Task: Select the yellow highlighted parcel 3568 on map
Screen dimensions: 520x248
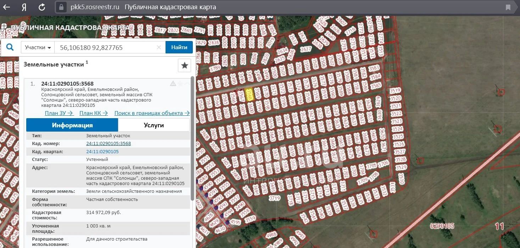Action: (x=250, y=94)
